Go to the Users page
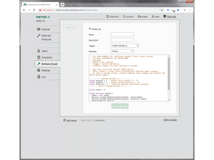 [x=47, y=51]
